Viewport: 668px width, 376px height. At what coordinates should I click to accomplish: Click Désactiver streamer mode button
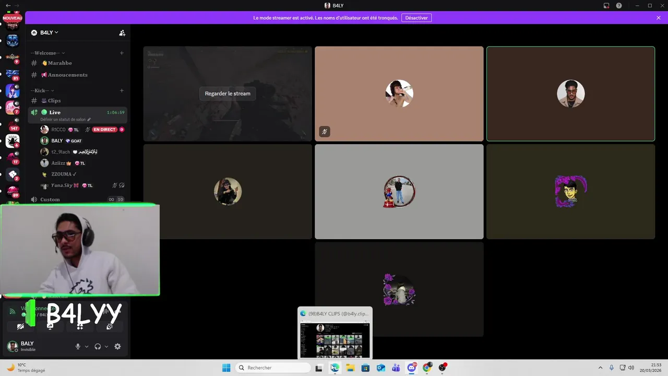point(416,18)
